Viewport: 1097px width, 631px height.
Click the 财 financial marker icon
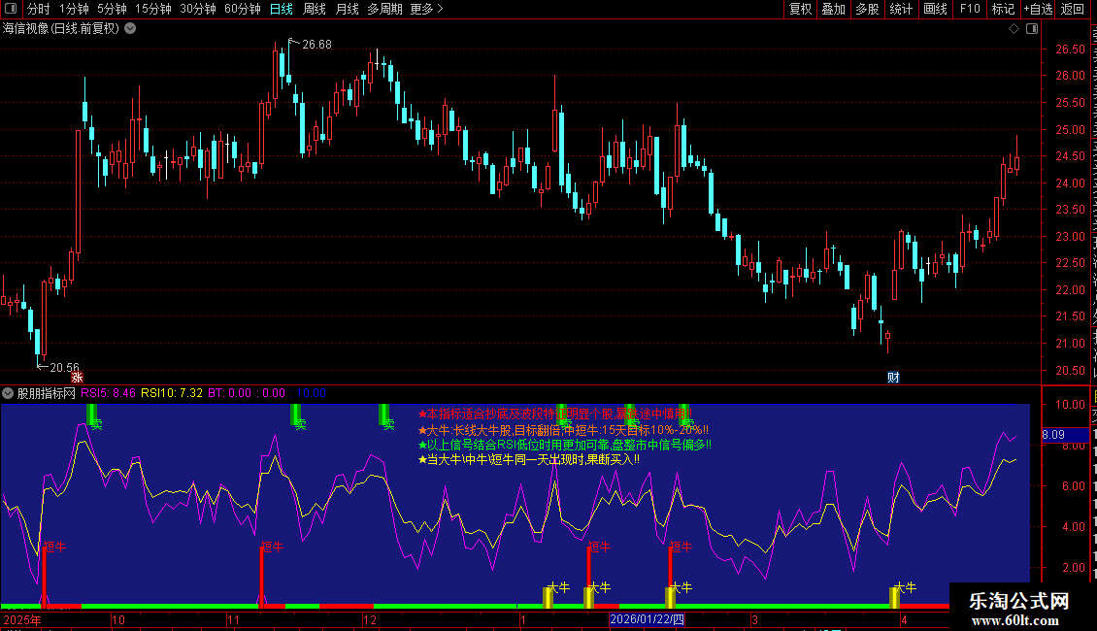(893, 378)
